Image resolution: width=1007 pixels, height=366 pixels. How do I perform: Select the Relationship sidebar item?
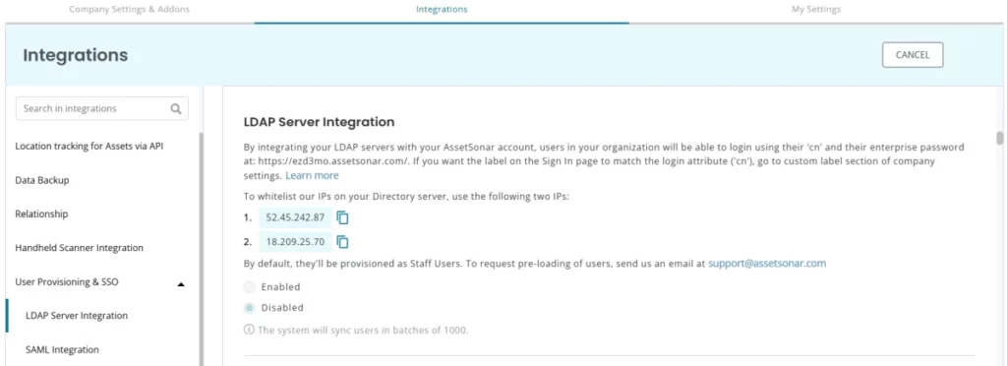pyautogui.click(x=41, y=213)
